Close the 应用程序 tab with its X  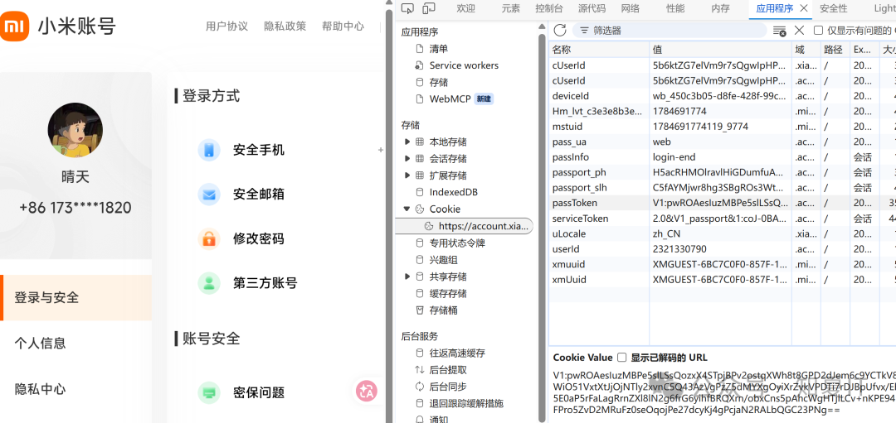(x=804, y=8)
